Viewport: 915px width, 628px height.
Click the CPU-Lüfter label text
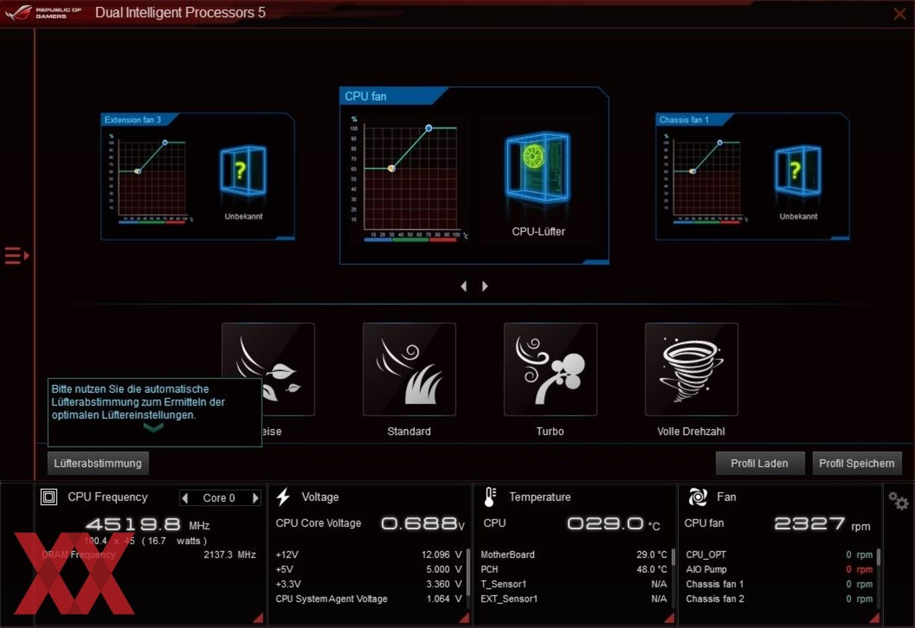pos(538,231)
